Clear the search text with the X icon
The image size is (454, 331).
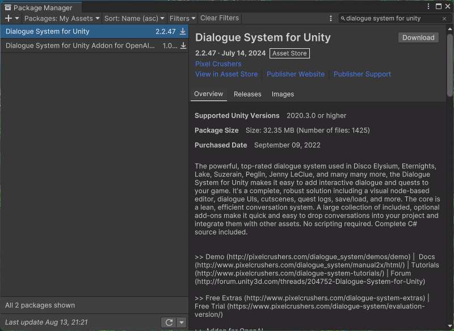click(444, 19)
